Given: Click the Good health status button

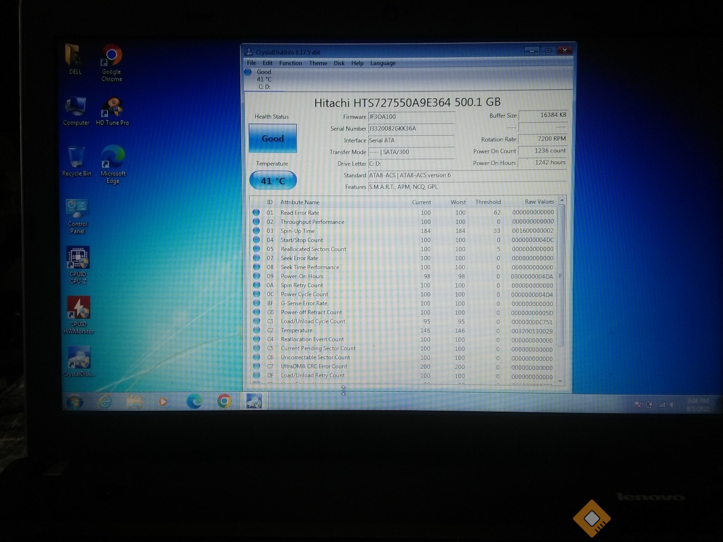Looking at the screenshot, I should (x=272, y=138).
